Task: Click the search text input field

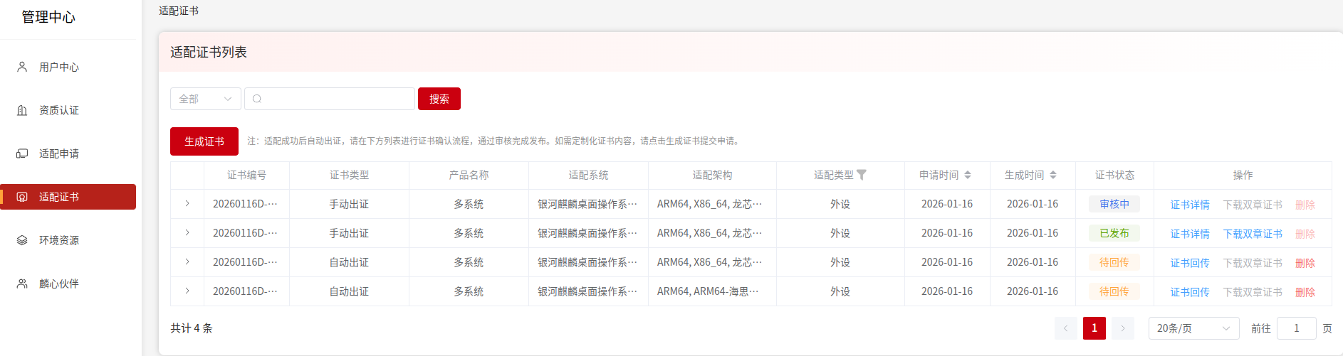Action: tap(335, 99)
